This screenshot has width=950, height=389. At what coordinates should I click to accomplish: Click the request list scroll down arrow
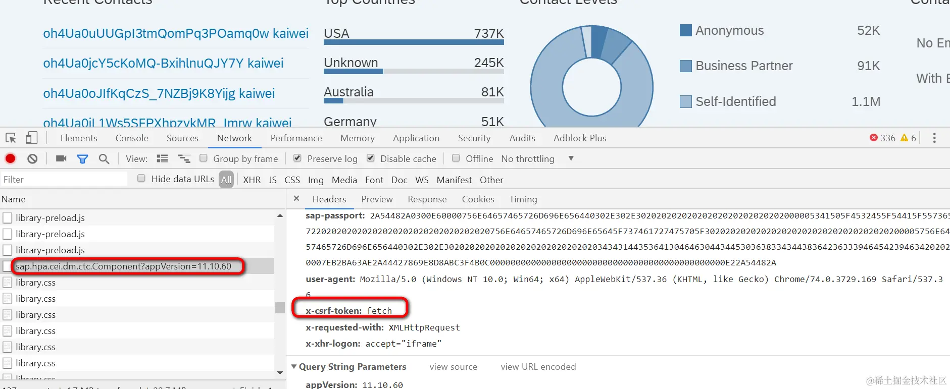click(280, 373)
